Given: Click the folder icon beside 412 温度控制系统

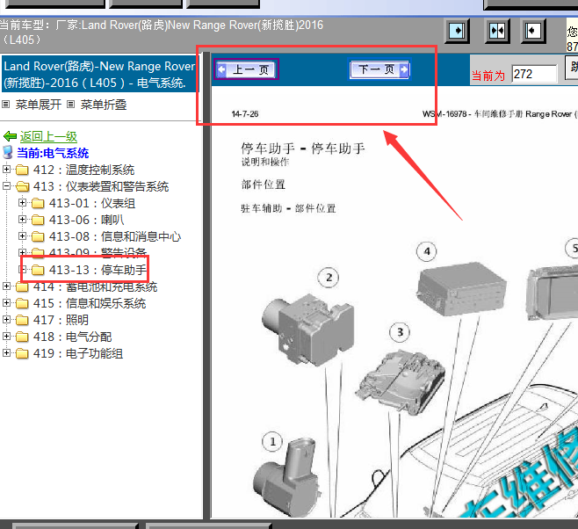Looking at the screenshot, I should click(x=22, y=170).
